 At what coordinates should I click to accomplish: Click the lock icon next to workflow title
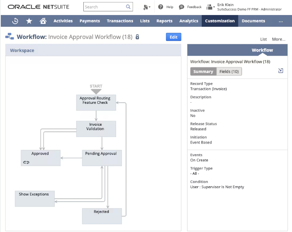137,37
